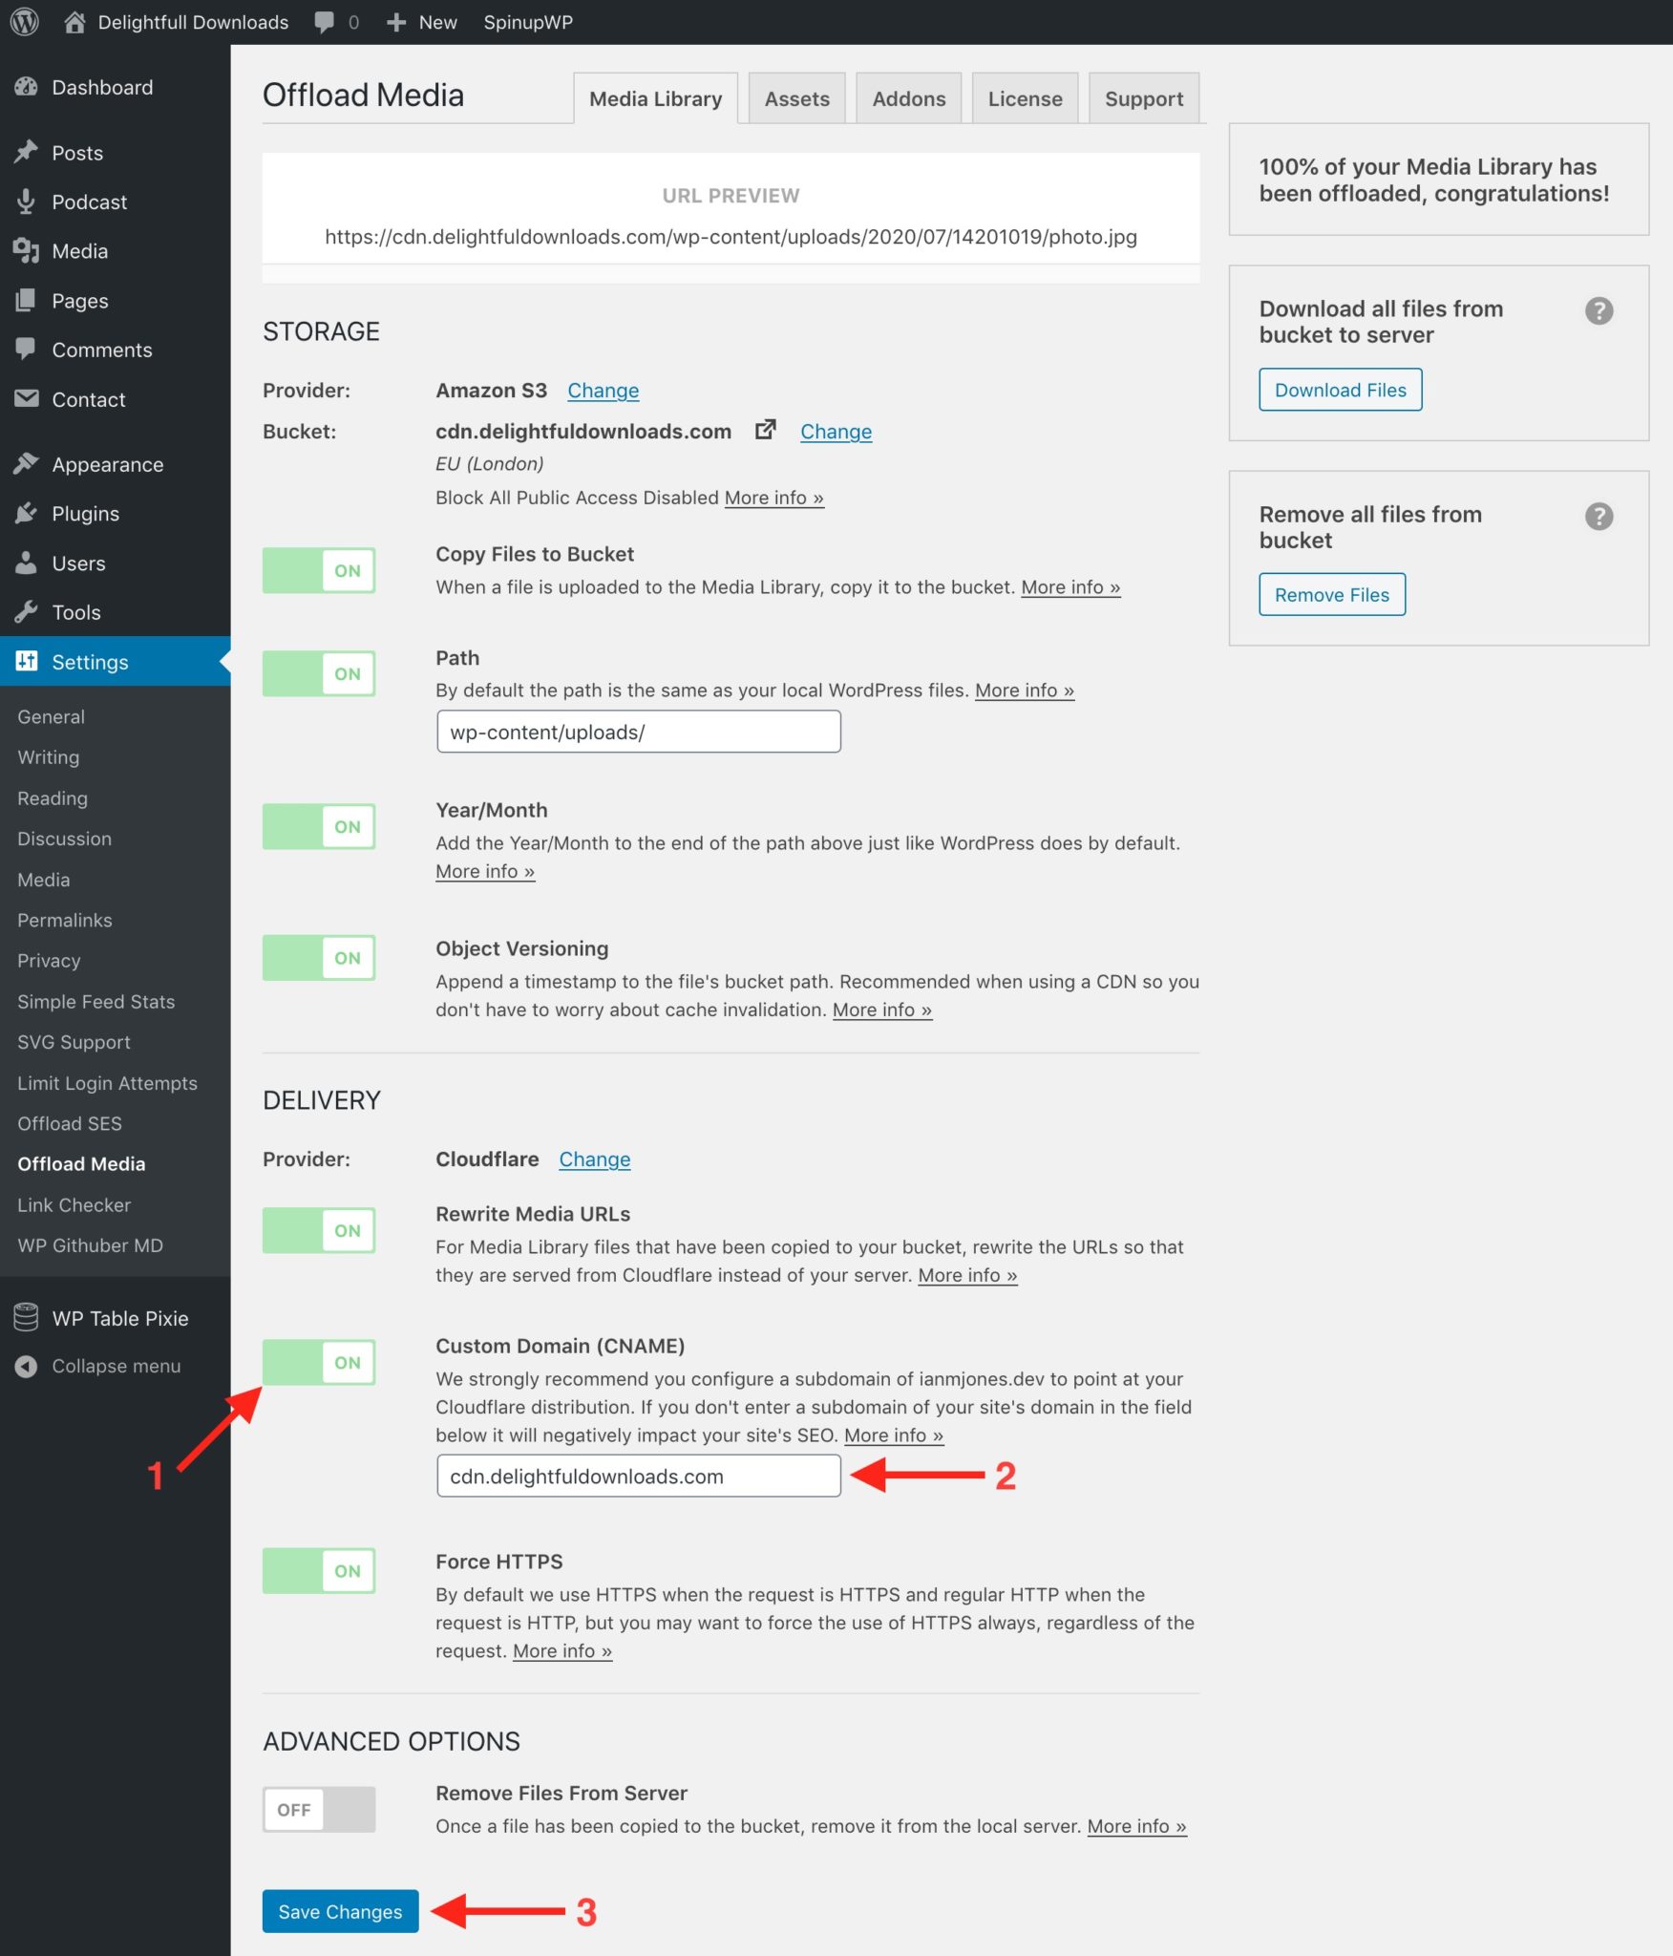Open the site via the home icon
The width and height of the screenshot is (1673, 1956).
pos(74,21)
